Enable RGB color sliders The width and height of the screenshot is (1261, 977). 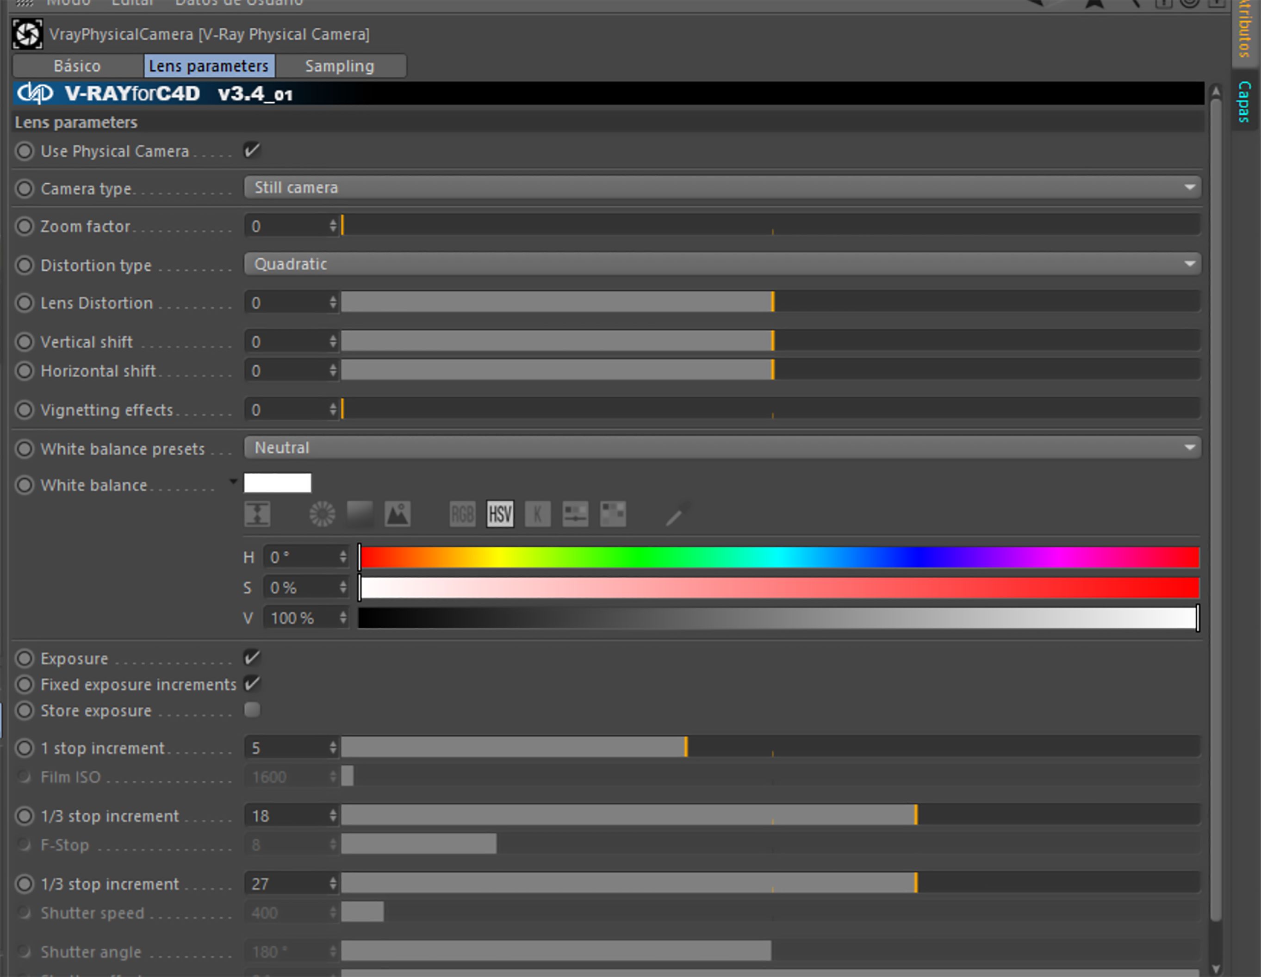(x=462, y=513)
